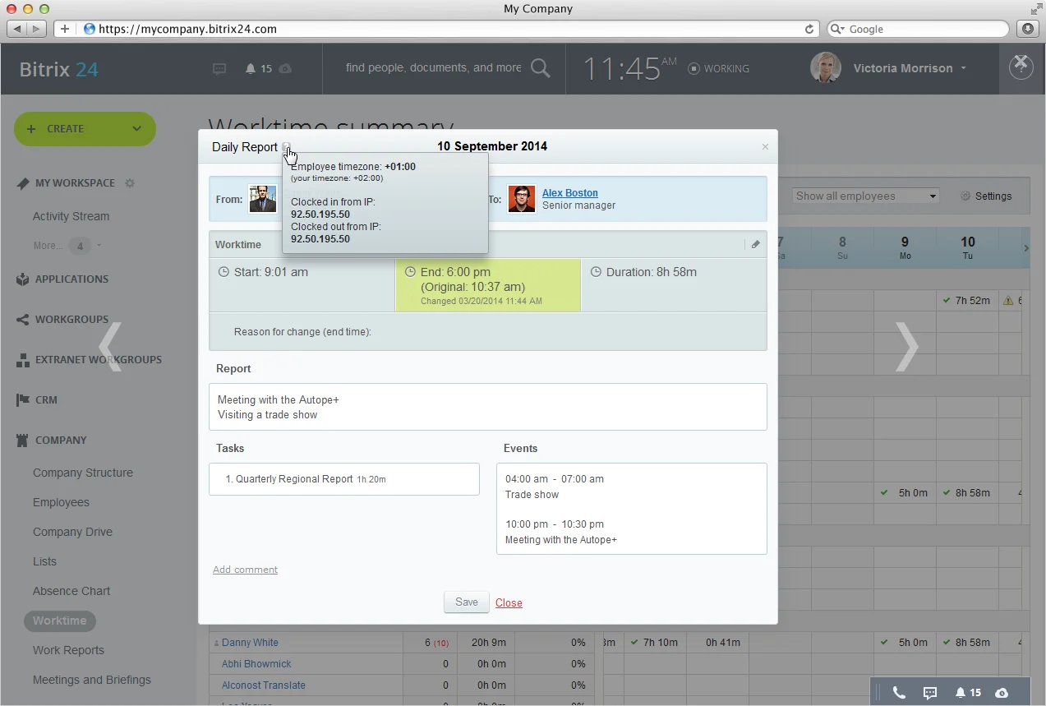1046x706 pixels.
Task: Click the Add comment link
Action: (x=245, y=570)
